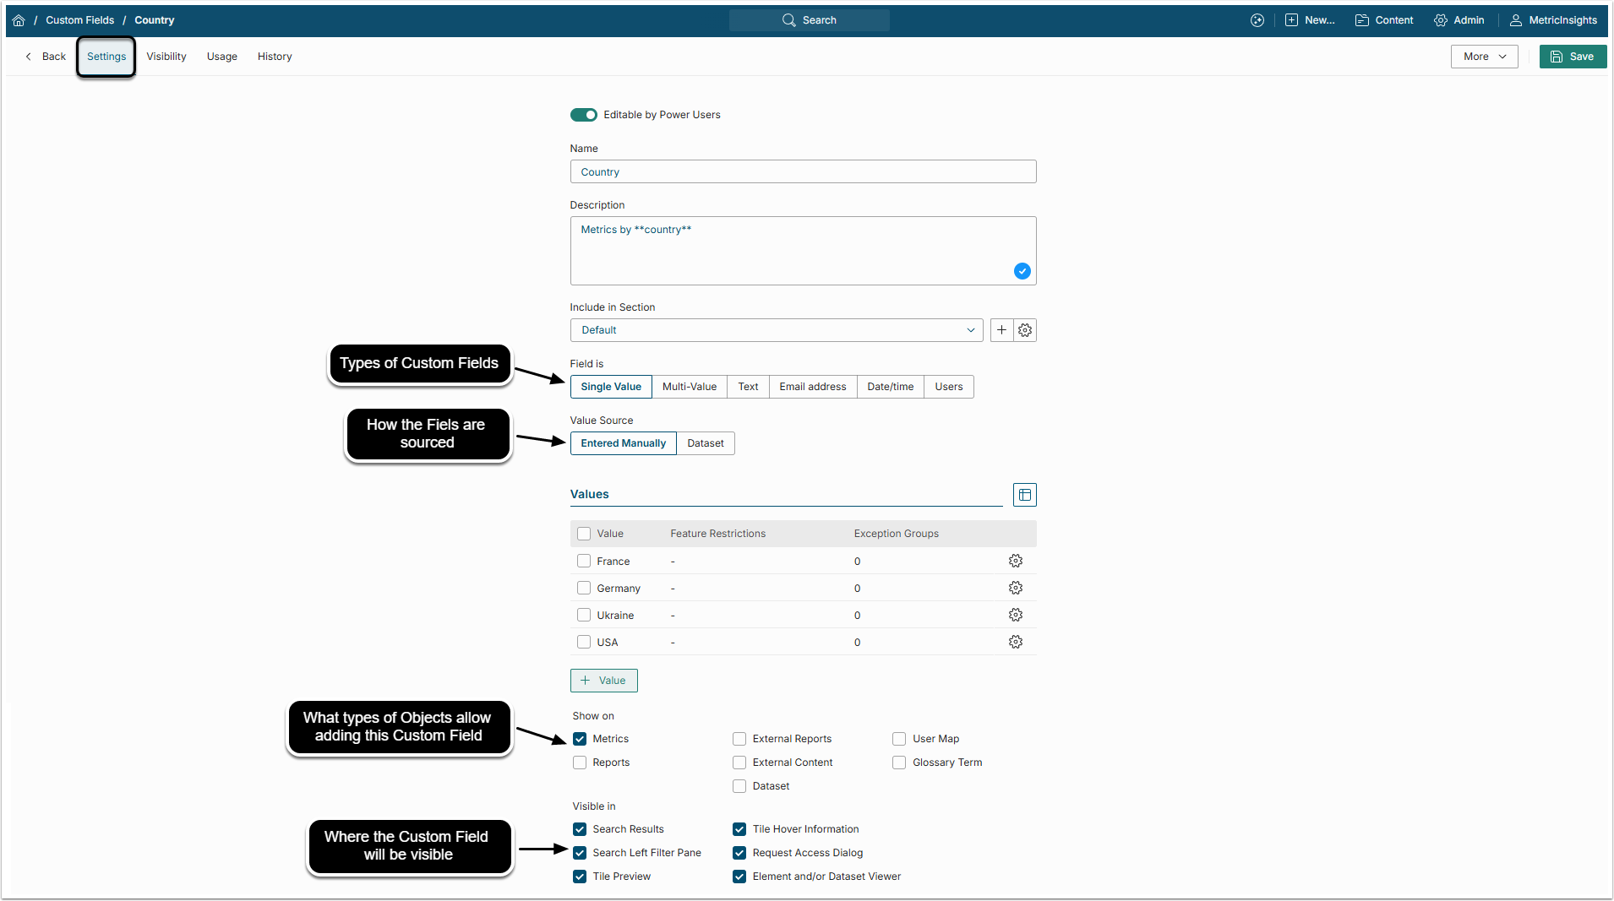The width and height of the screenshot is (1614, 901).
Task: Open section settings gear beside Default dropdown
Action: (x=1025, y=330)
